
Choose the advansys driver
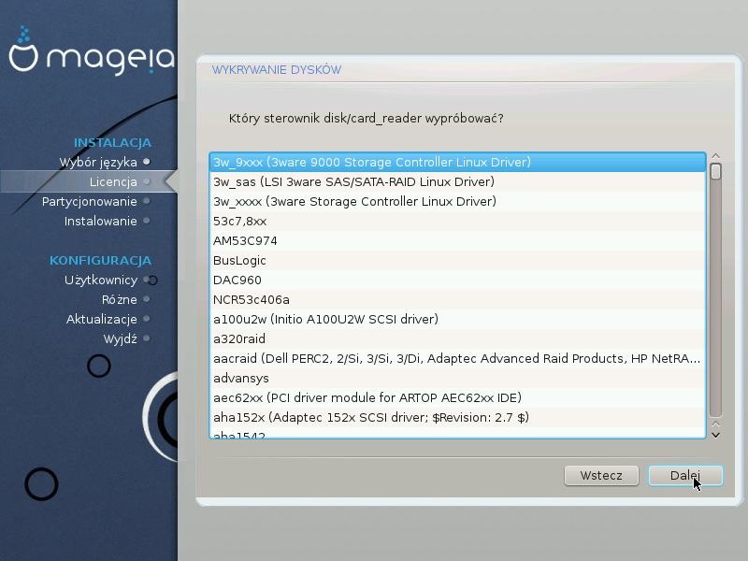tap(457, 378)
